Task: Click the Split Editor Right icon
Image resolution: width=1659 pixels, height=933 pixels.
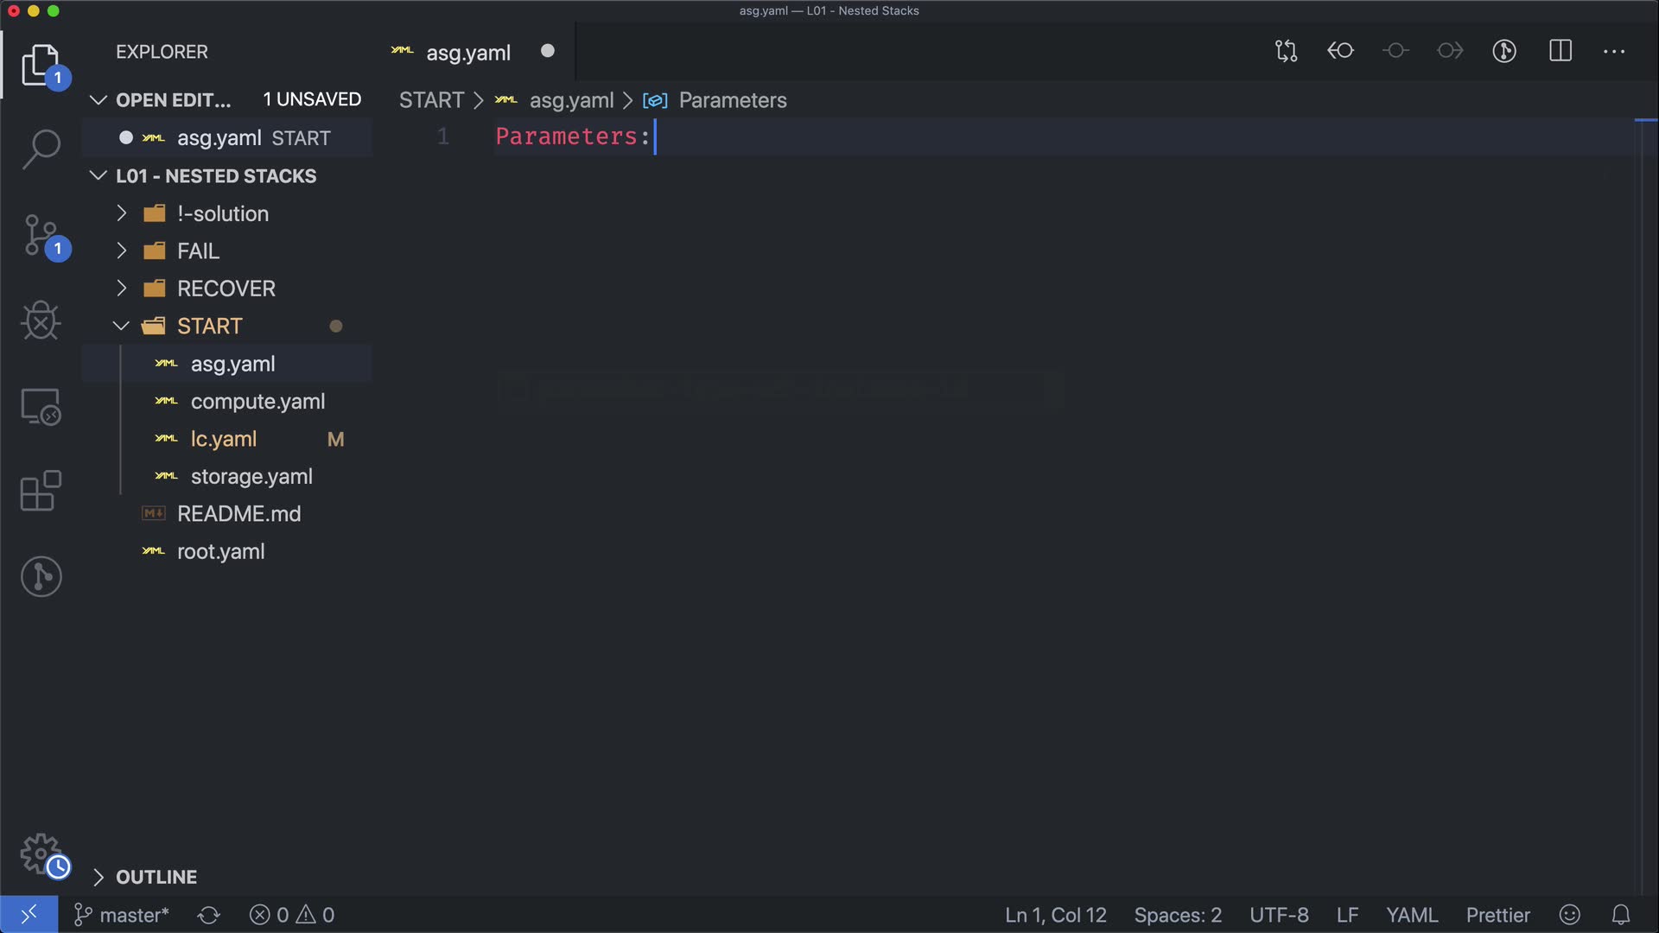Action: (x=1560, y=51)
